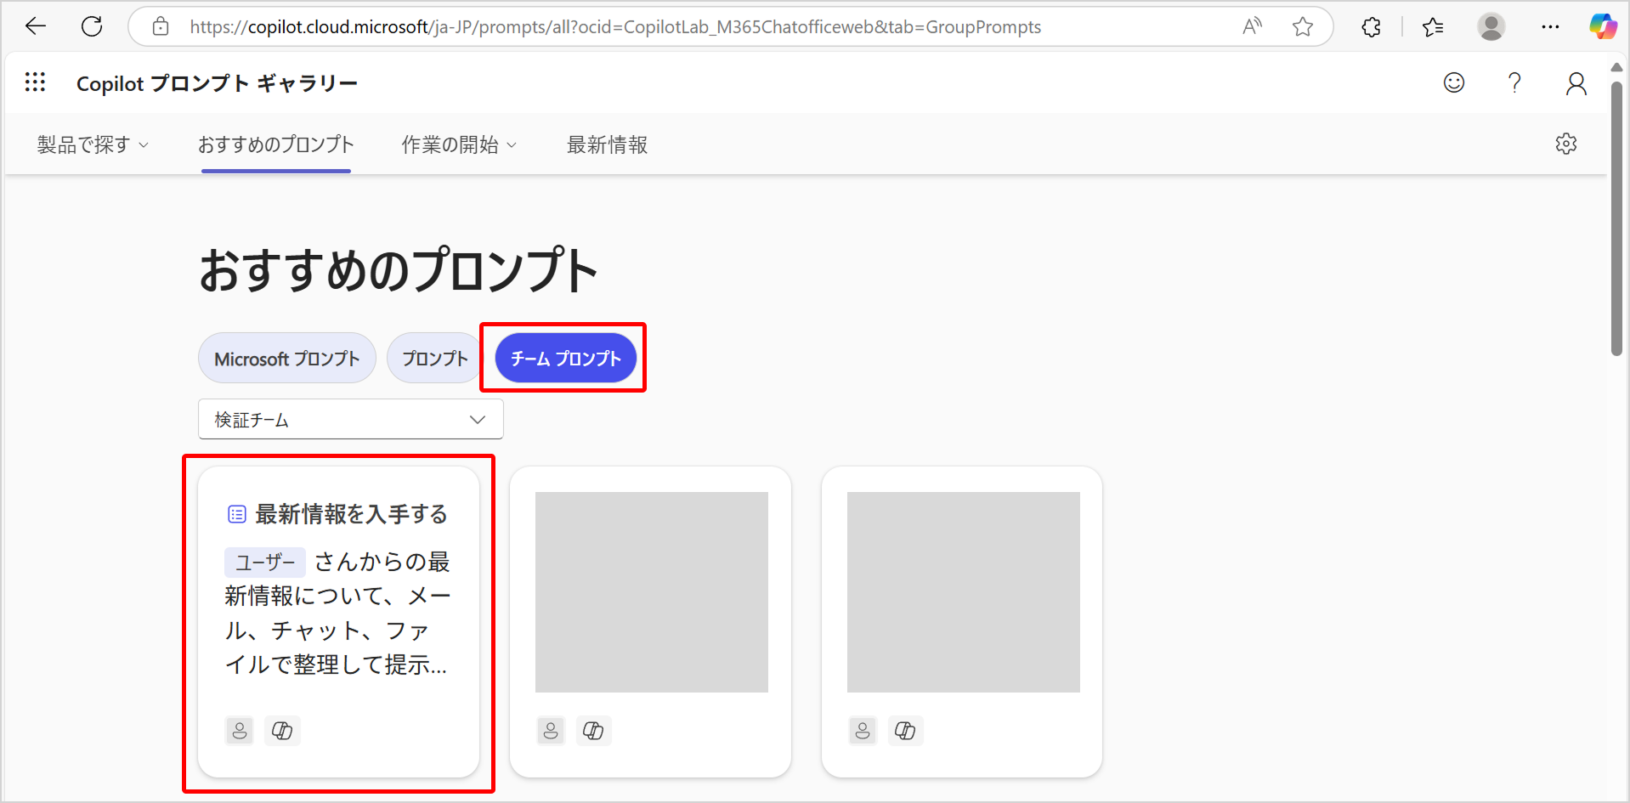Open the app launcher grid icon
This screenshot has height=803, width=1630.
coord(36,82)
